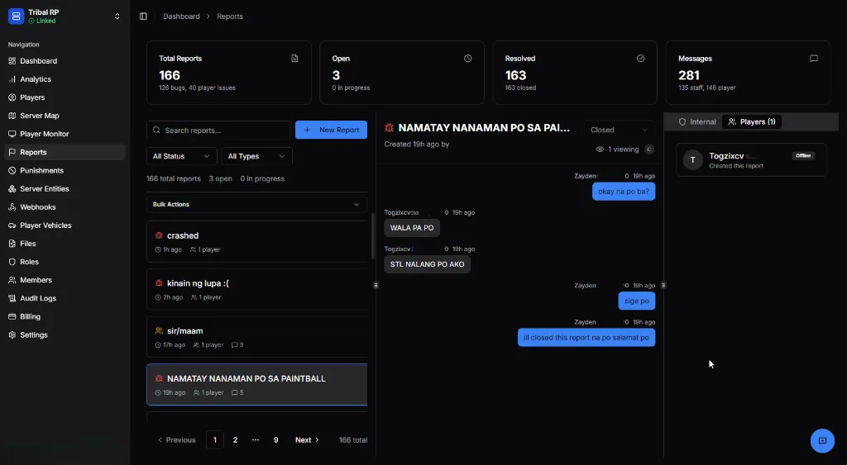847x465 pixels.
Task: Go to page 1 of reports
Action: pyautogui.click(x=215, y=440)
